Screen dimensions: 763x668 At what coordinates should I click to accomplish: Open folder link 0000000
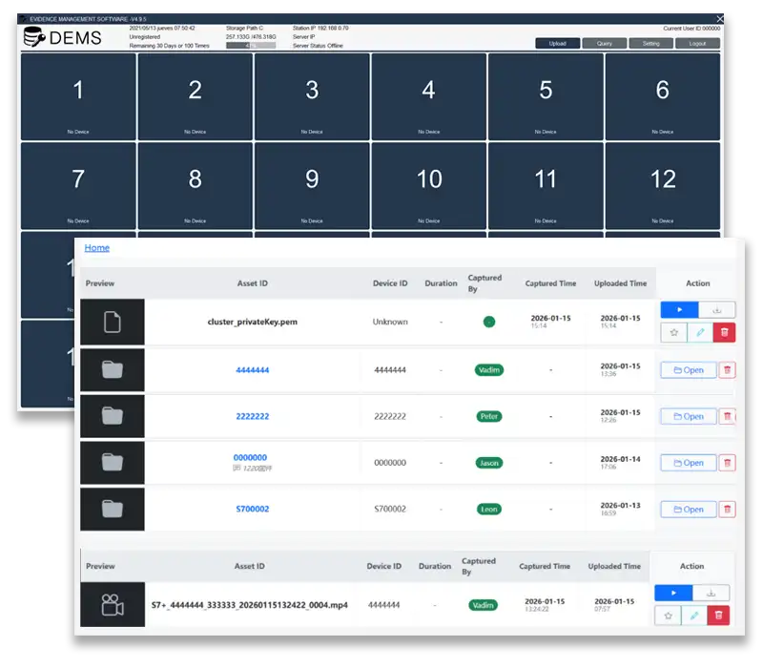pyautogui.click(x=250, y=458)
